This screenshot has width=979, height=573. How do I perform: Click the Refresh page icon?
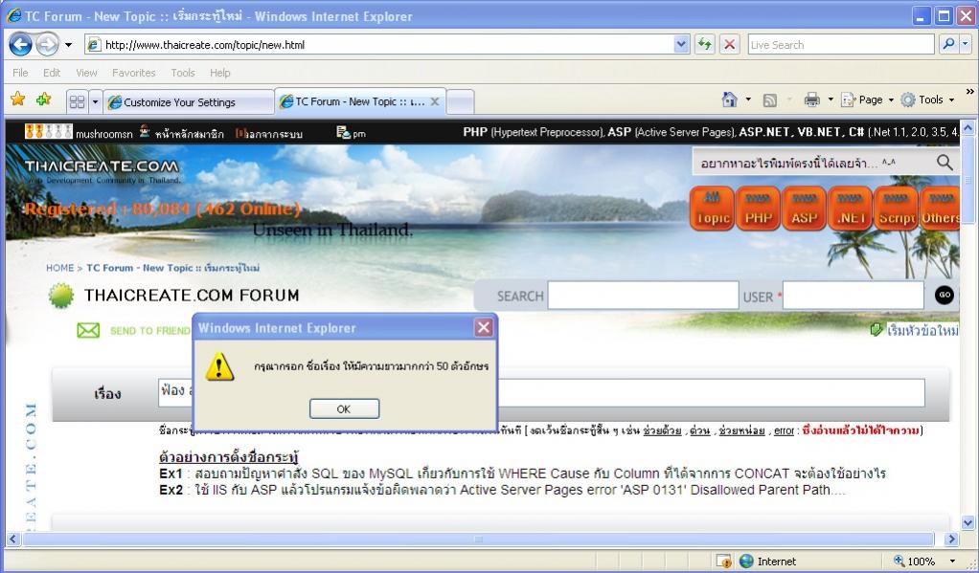tap(705, 44)
